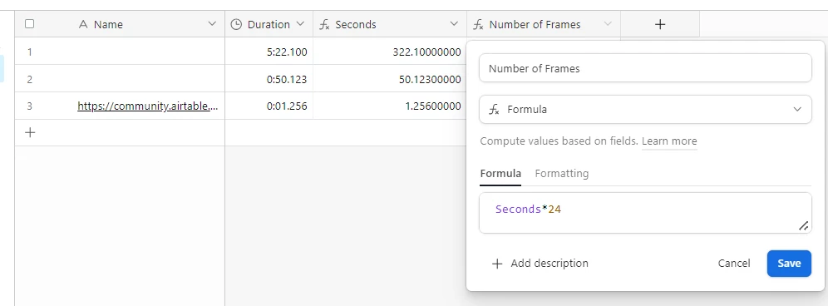Click the clock icon in the Duration header
This screenshot has width=828, height=306.
237,24
